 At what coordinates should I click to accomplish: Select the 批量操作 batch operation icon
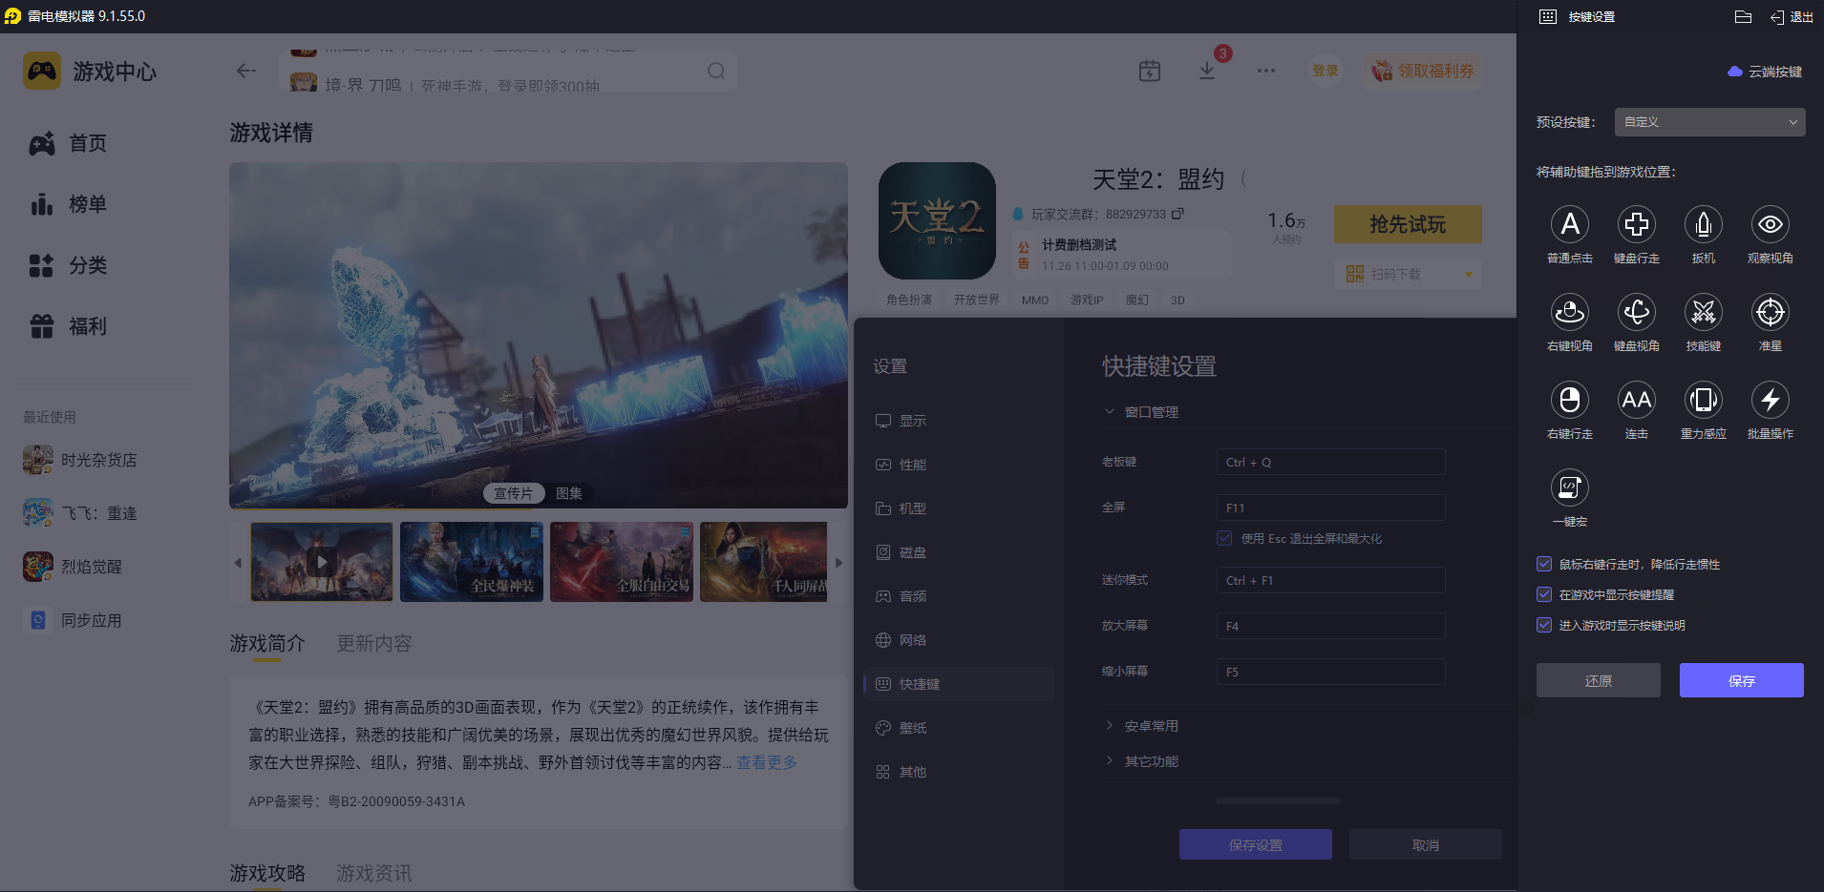pos(1770,400)
